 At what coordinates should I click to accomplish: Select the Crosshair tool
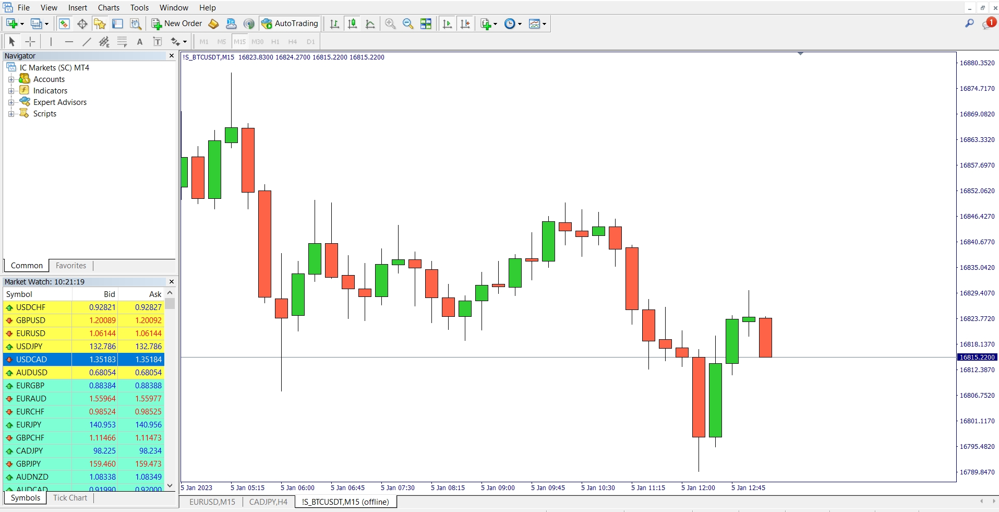pos(30,42)
